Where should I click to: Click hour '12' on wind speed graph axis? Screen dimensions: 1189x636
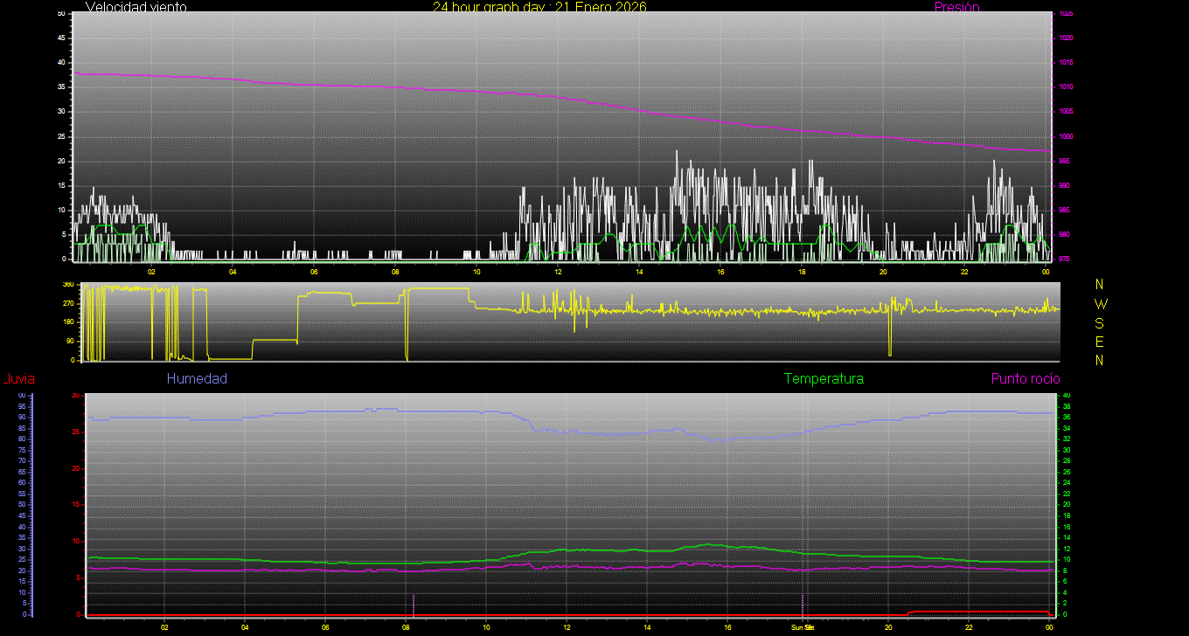(x=558, y=271)
